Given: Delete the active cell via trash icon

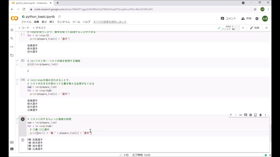Looking at the screenshot, I should coord(261,115).
